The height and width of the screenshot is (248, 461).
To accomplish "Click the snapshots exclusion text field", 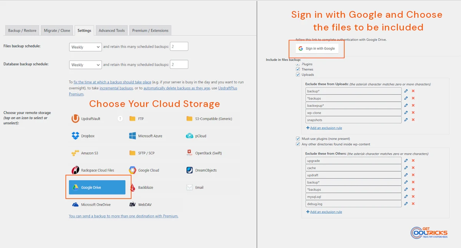I will coord(353,120).
